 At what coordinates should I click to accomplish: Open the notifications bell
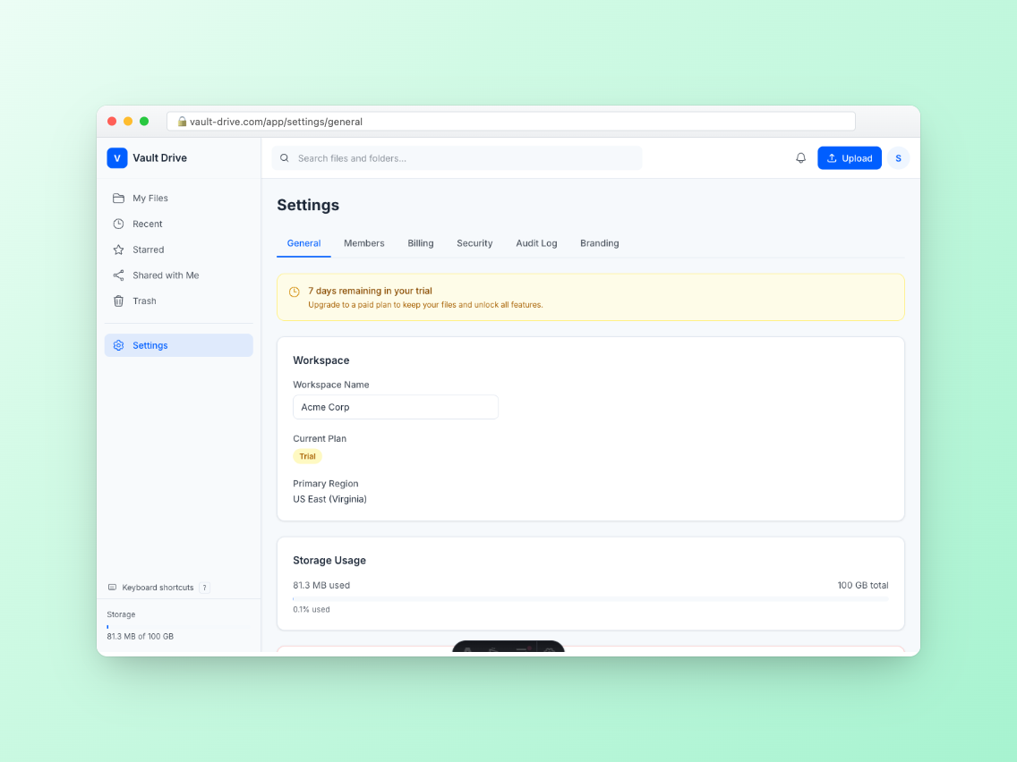click(800, 158)
